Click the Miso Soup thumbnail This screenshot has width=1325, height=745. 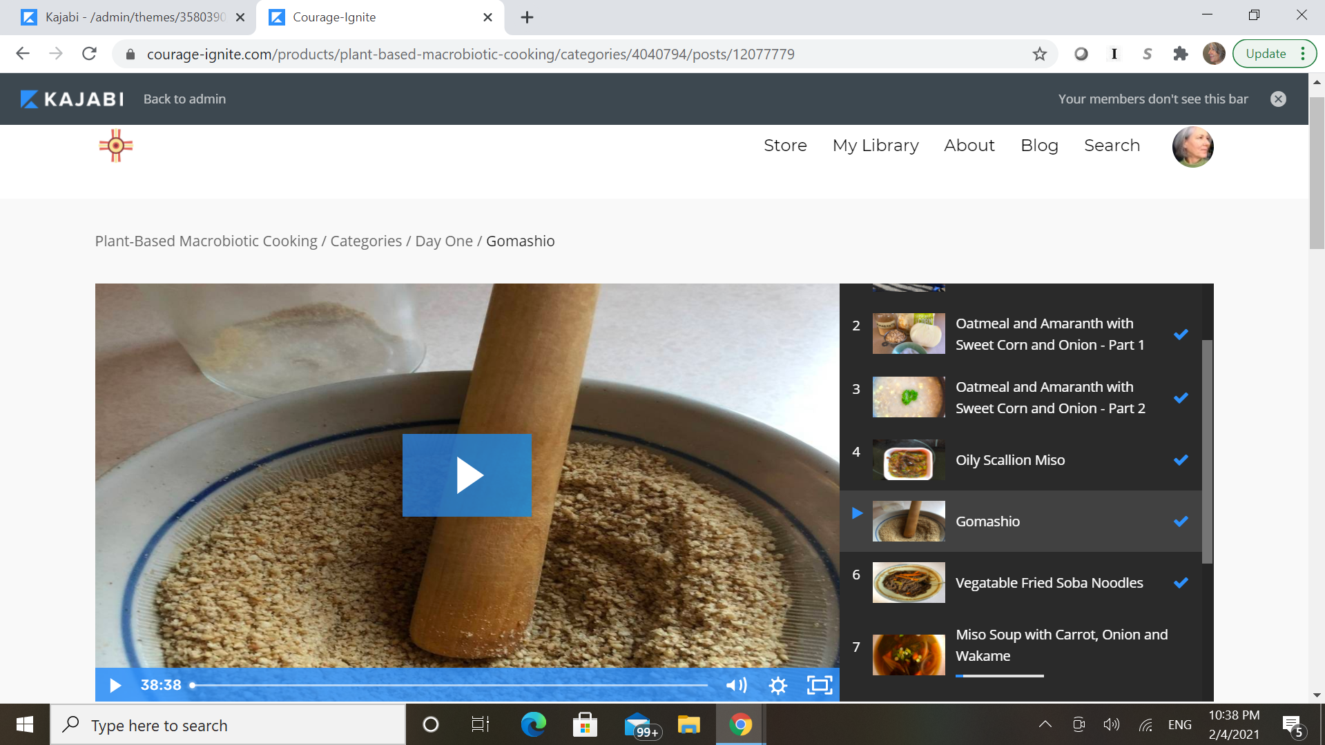(x=909, y=655)
